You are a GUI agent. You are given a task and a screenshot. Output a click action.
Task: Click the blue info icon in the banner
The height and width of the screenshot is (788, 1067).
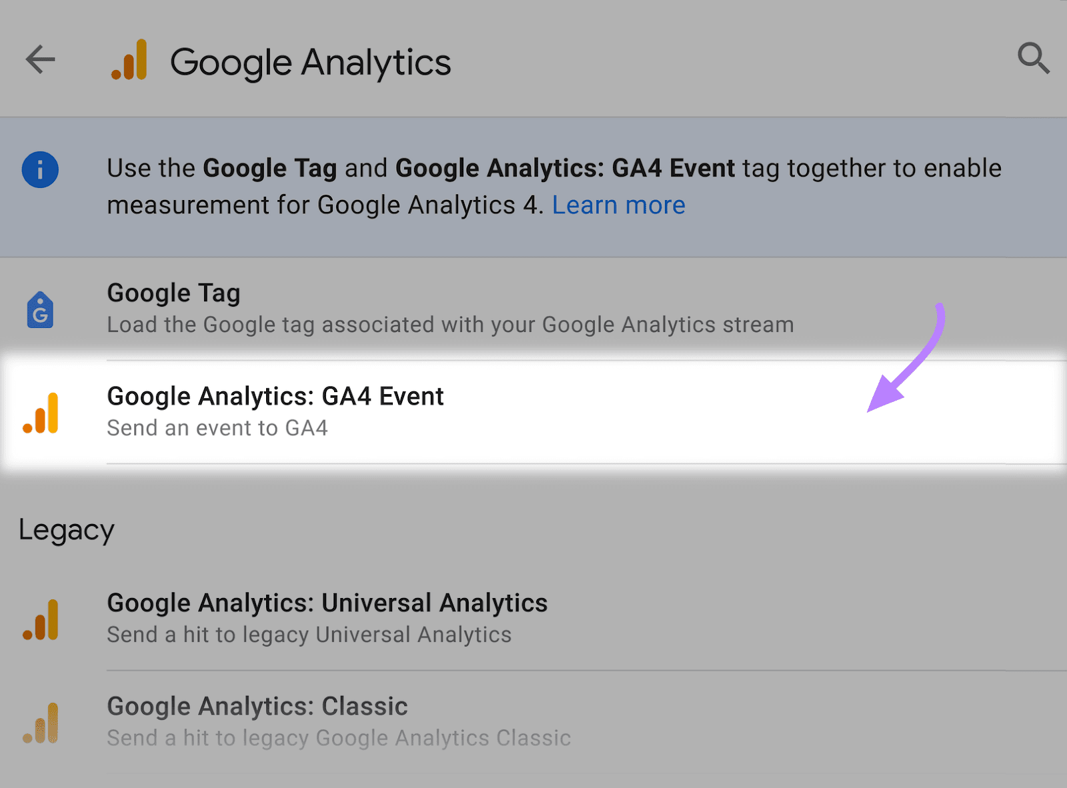pyautogui.click(x=40, y=170)
